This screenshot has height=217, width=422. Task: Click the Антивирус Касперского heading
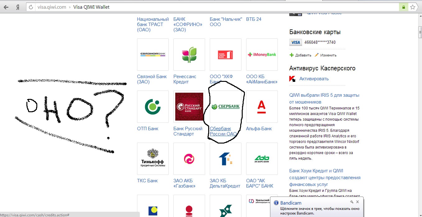point(322,68)
